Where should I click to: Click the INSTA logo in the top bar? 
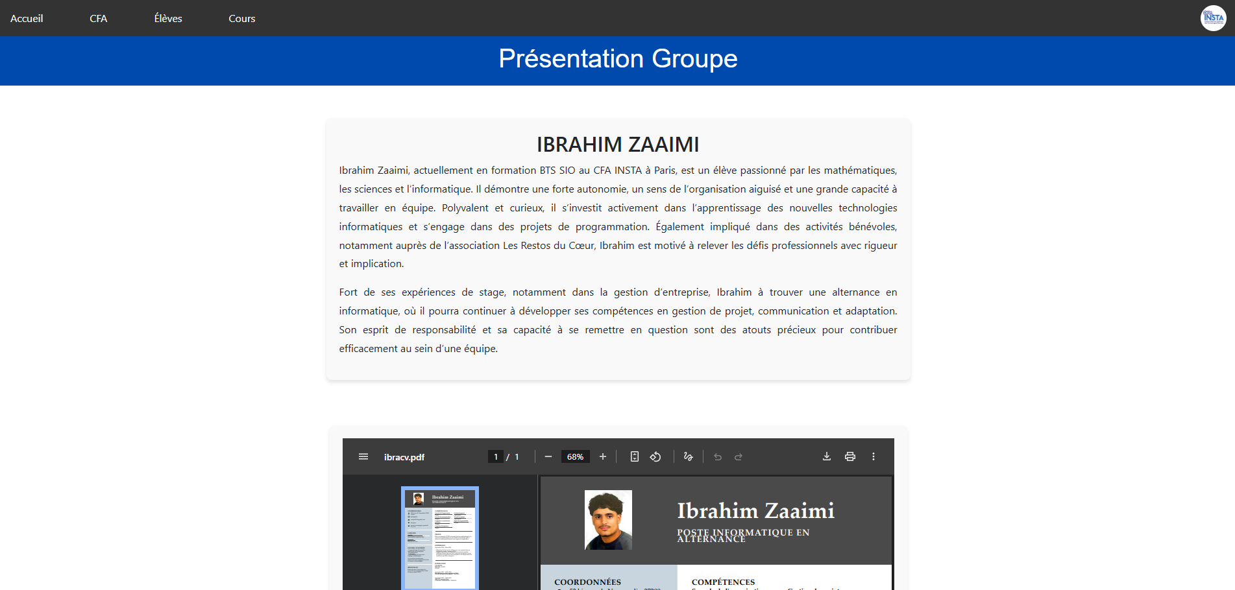coord(1213,18)
